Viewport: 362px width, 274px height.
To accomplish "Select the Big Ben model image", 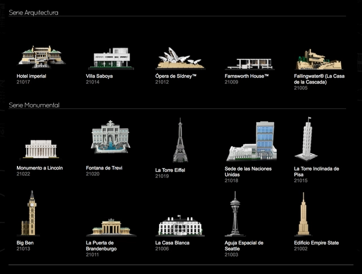I will tap(29, 213).
